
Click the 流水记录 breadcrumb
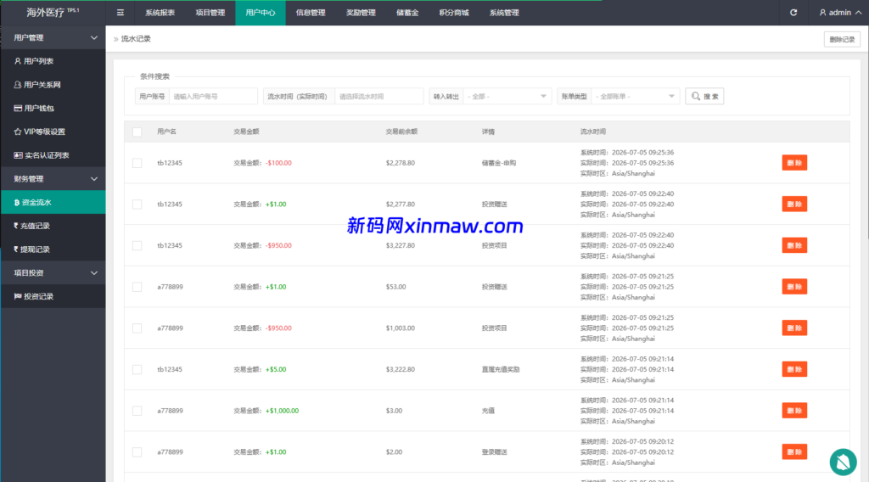pyautogui.click(x=136, y=39)
